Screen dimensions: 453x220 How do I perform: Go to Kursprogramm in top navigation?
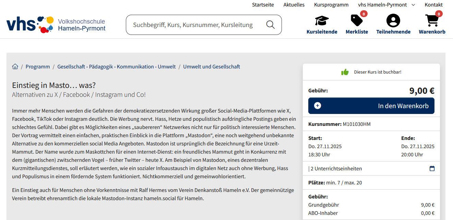[x=331, y=5]
